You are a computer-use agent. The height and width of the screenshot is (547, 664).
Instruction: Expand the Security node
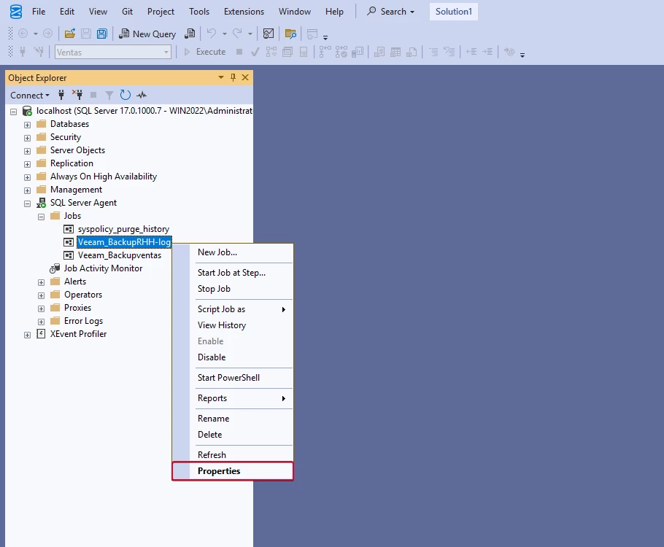[27, 138]
